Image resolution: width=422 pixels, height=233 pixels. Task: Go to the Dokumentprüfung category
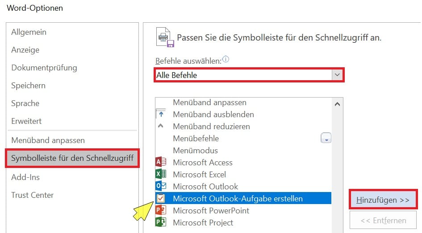point(44,68)
